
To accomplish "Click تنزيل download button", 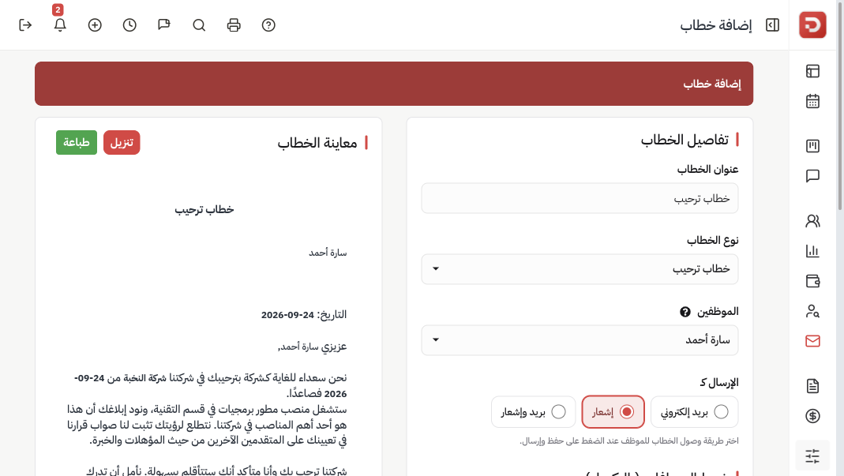I will (122, 143).
